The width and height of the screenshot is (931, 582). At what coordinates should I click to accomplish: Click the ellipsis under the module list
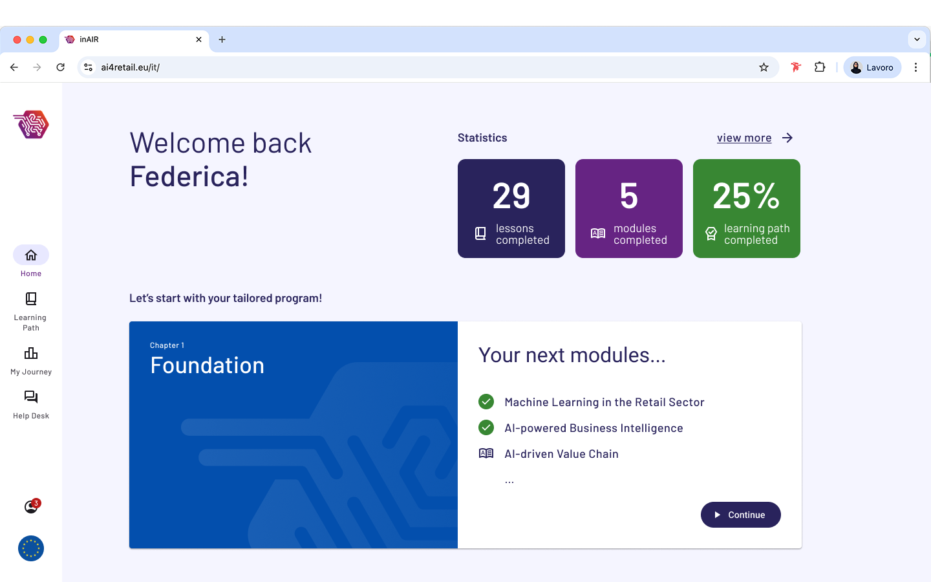coord(509,481)
